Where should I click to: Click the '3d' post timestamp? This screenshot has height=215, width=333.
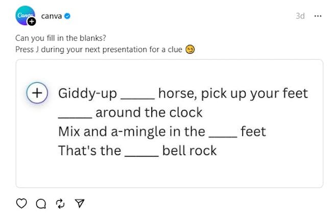(300, 16)
